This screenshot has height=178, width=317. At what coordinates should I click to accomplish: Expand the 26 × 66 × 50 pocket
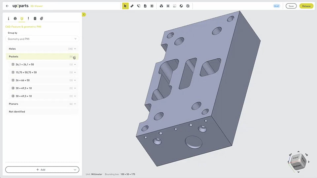tap(75, 80)
